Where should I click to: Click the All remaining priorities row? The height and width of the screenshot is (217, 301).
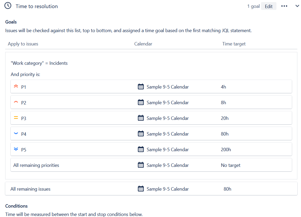point(36,165)
